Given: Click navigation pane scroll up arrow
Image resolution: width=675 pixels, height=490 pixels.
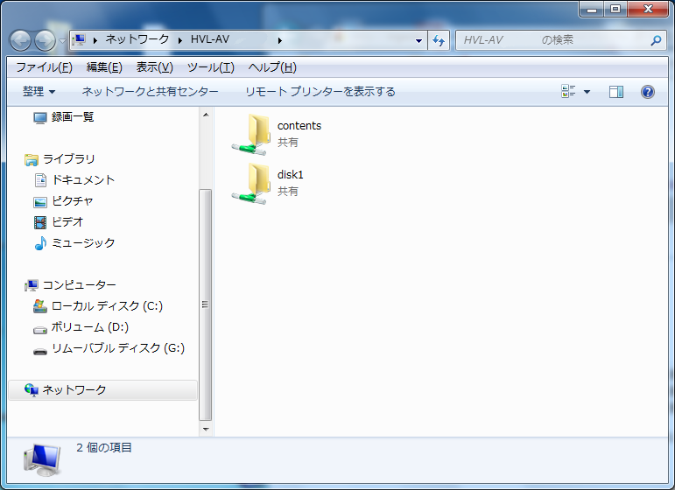Looking at the screenshot, I should pyautogui.click(x=206, y=115).
